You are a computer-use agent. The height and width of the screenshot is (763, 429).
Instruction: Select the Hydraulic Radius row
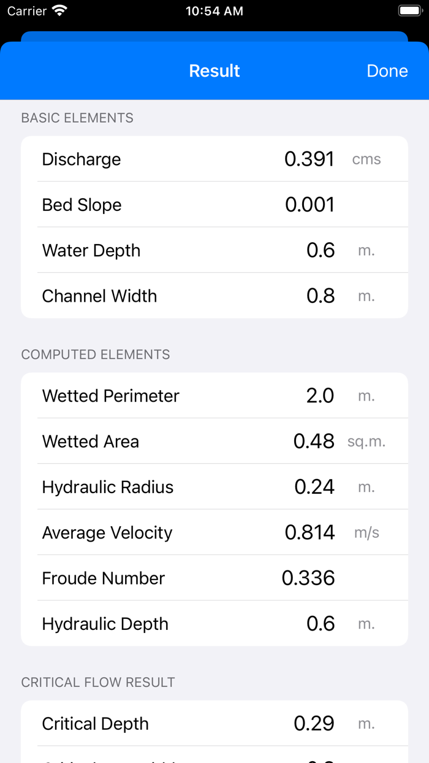[214, 486]
